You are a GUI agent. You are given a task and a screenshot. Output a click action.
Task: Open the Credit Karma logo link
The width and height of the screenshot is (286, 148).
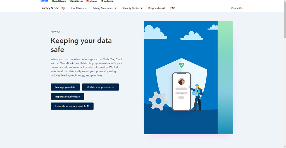pyautogui.click(x=59, y=1)
